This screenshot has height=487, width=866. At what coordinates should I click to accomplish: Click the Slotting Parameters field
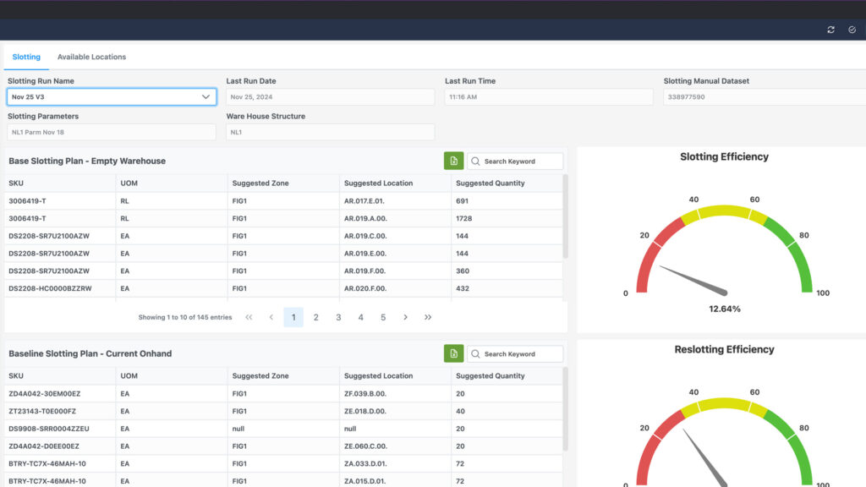[112, 132]
